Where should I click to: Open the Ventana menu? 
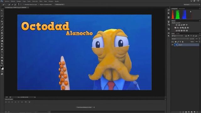[x=51, y=1]
